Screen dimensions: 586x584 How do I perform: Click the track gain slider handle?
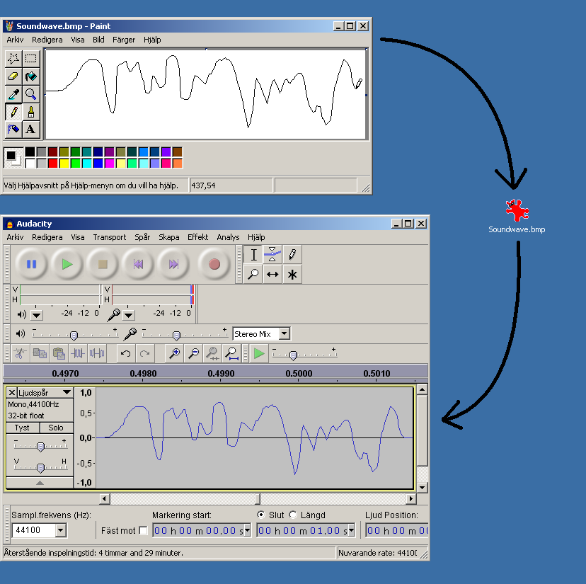click(41, 446)
